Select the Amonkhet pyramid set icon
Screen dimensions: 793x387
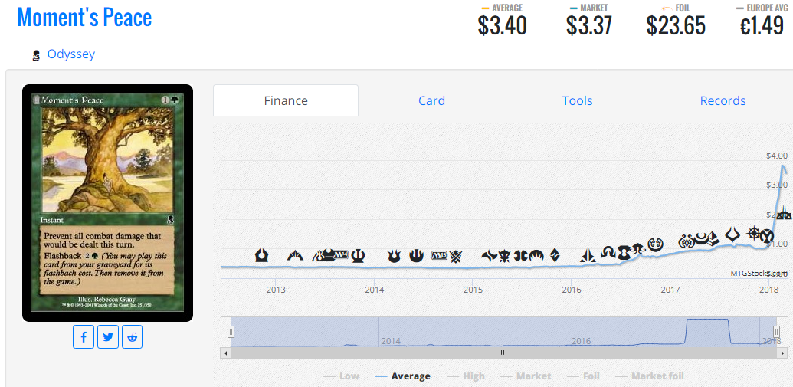713,239
